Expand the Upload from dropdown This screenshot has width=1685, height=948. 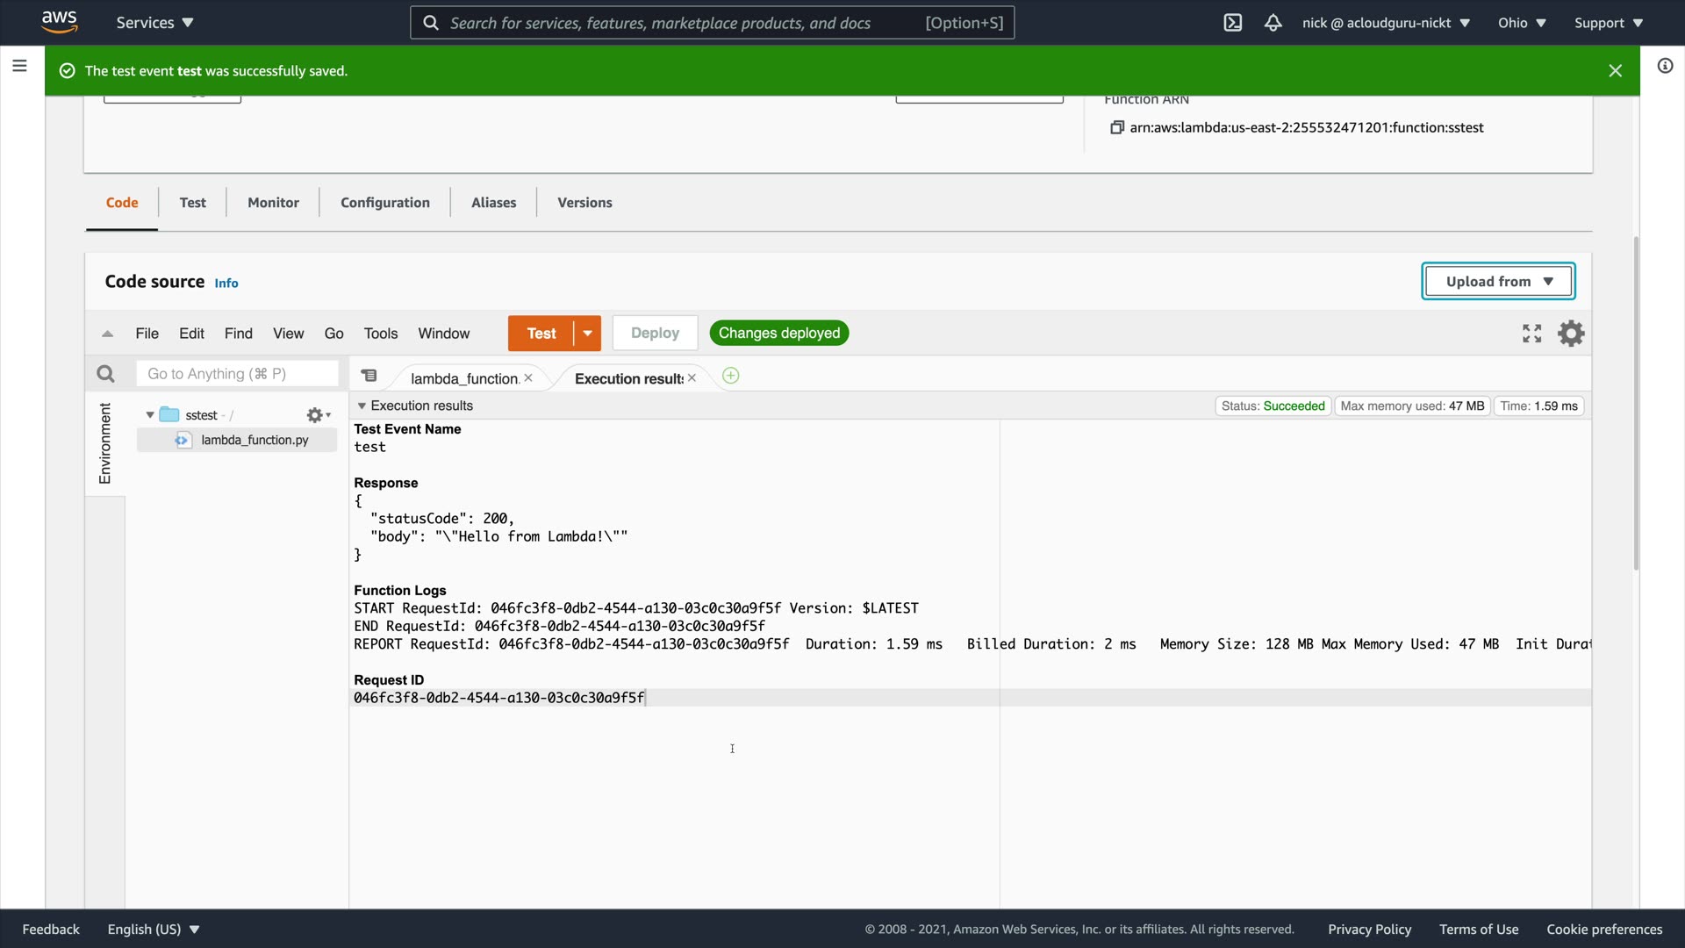[1497, 282]
